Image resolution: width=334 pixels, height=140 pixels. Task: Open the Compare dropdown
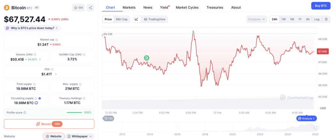tap(257, 19)
